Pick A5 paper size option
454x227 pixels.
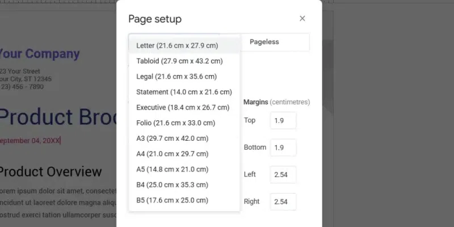coord(184,169)
